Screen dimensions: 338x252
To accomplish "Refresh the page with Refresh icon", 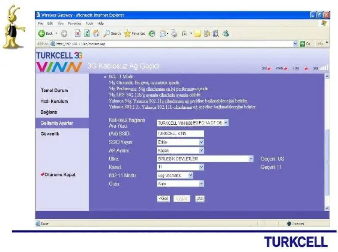I will click(x=87, y=33).
